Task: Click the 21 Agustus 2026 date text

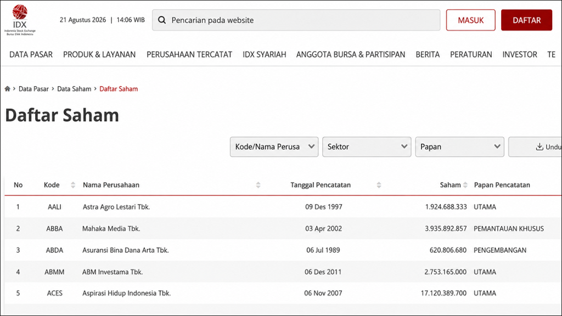Action: point(83,20)
